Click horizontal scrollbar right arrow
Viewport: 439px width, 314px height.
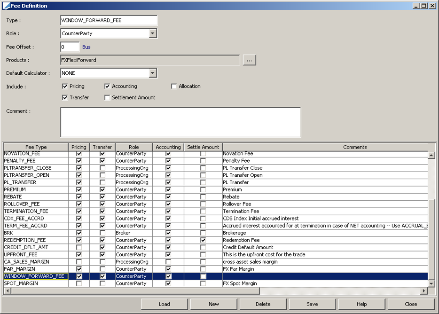click(424, 291)
